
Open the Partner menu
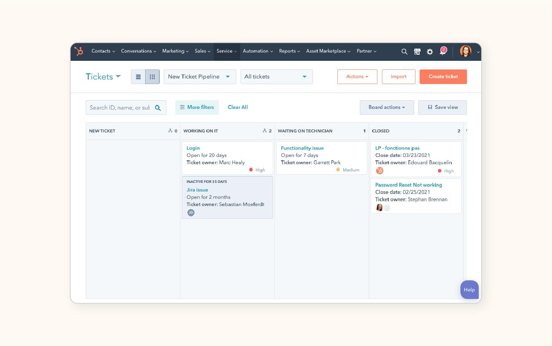367,51
